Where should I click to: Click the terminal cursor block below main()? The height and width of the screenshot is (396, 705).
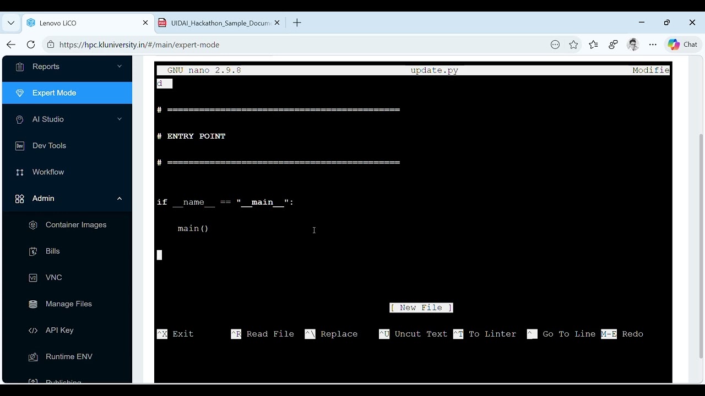click(159, 255)
